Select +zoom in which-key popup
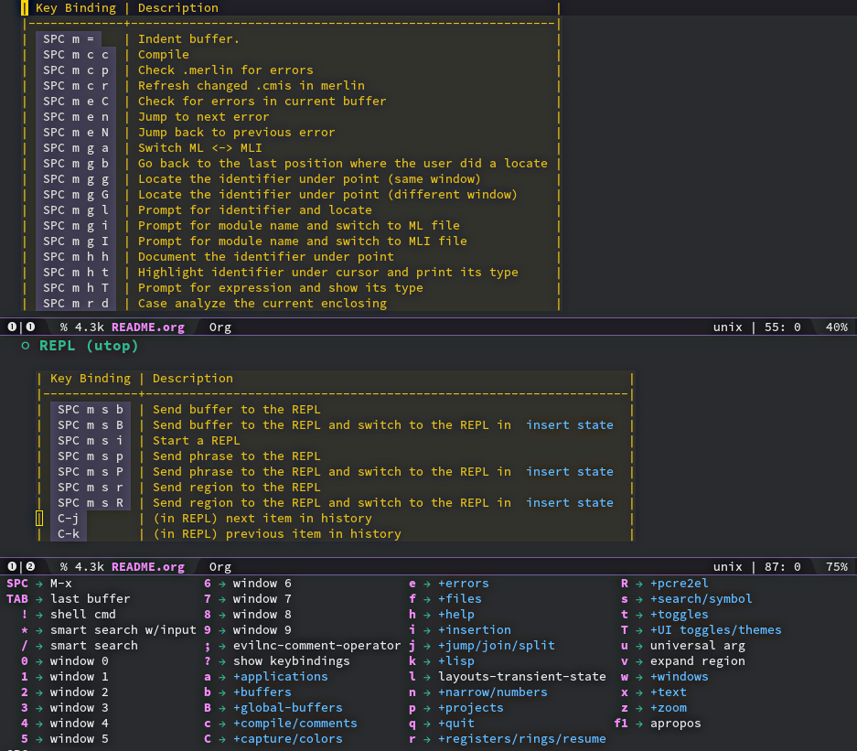 pos(668,707)
